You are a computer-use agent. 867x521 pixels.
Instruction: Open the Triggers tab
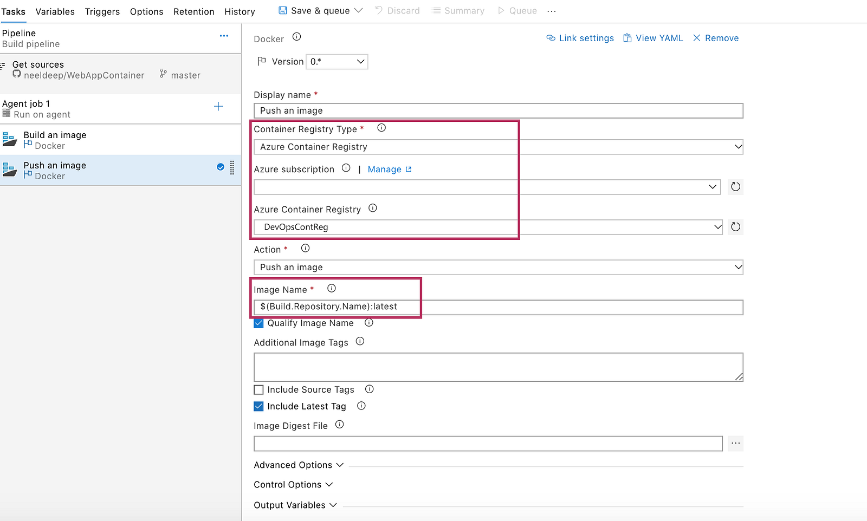tap(102, 11)
